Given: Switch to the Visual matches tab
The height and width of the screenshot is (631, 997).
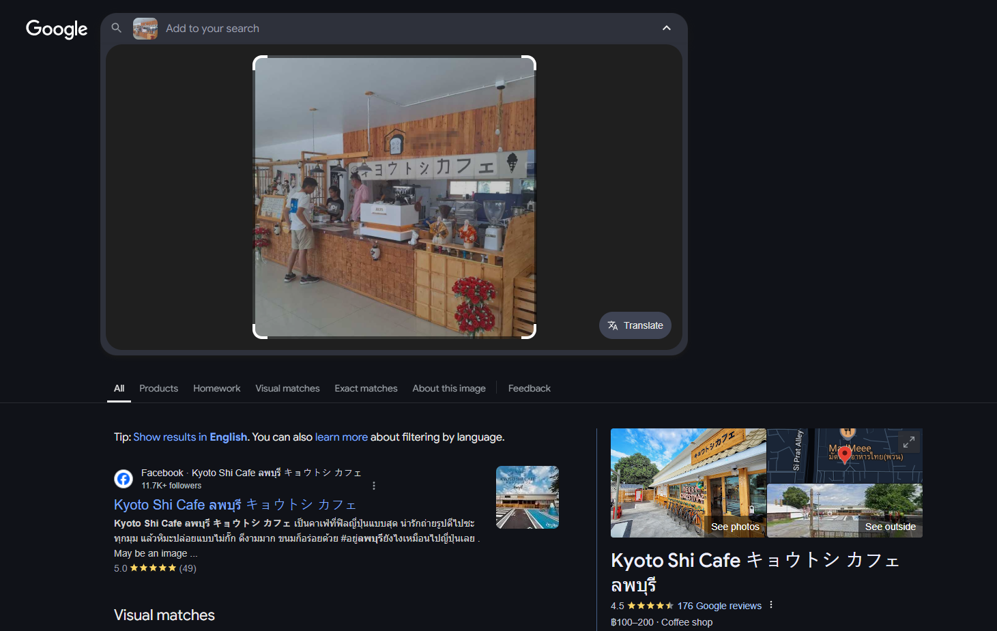Looking at the screenshot, I should tap(287, 388).
